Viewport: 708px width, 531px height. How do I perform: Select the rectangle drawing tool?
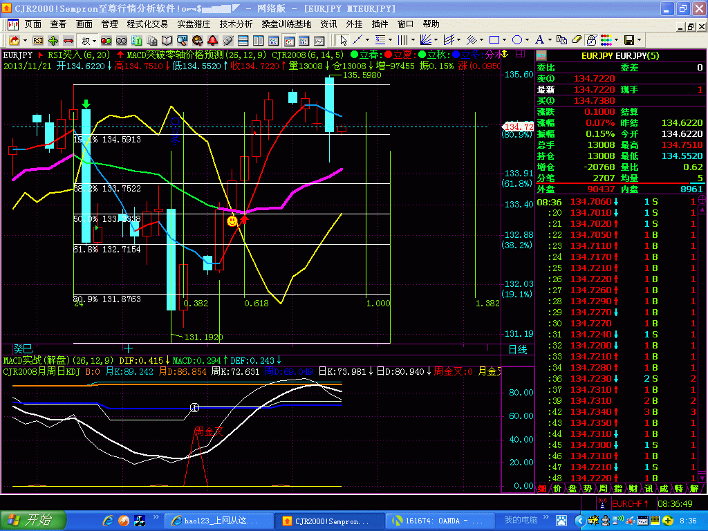[494, 41]
